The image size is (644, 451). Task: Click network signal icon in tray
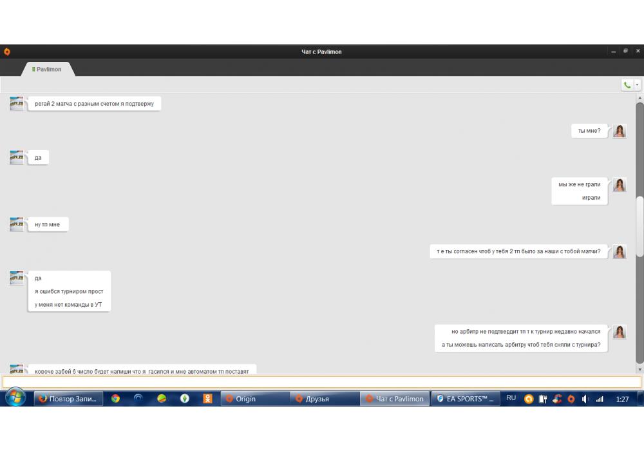(x=600, y=399)
